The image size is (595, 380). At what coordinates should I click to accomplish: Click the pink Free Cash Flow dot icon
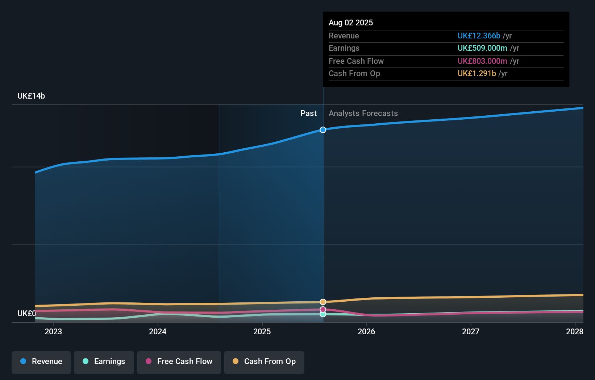point(149,362)
